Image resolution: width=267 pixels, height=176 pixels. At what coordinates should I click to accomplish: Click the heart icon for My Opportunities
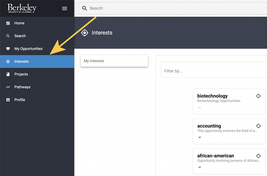click(8, 49)
